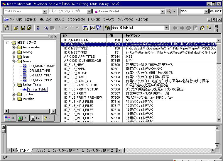Collapse the MSS リソース root node
Viewport: 223px width, 161px height.
(x=8, y=43)
